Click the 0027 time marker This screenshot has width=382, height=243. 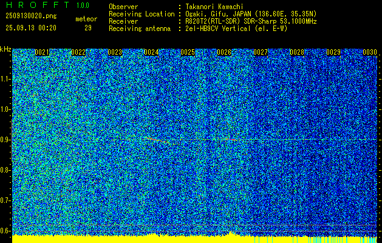tap(261, 52)
